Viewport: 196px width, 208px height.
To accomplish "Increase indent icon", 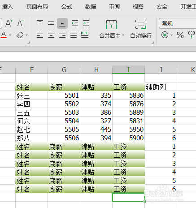I will click(x=86, y=23).
